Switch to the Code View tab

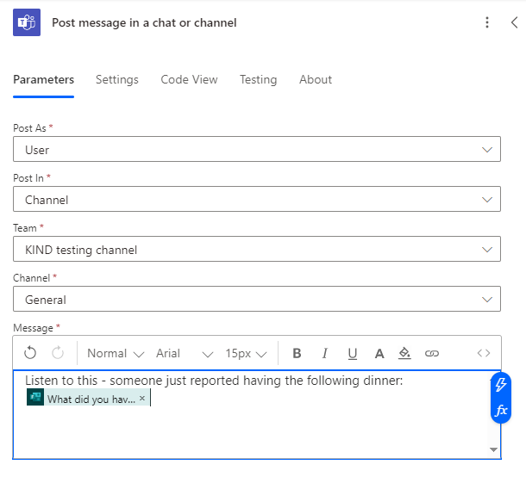189,80
